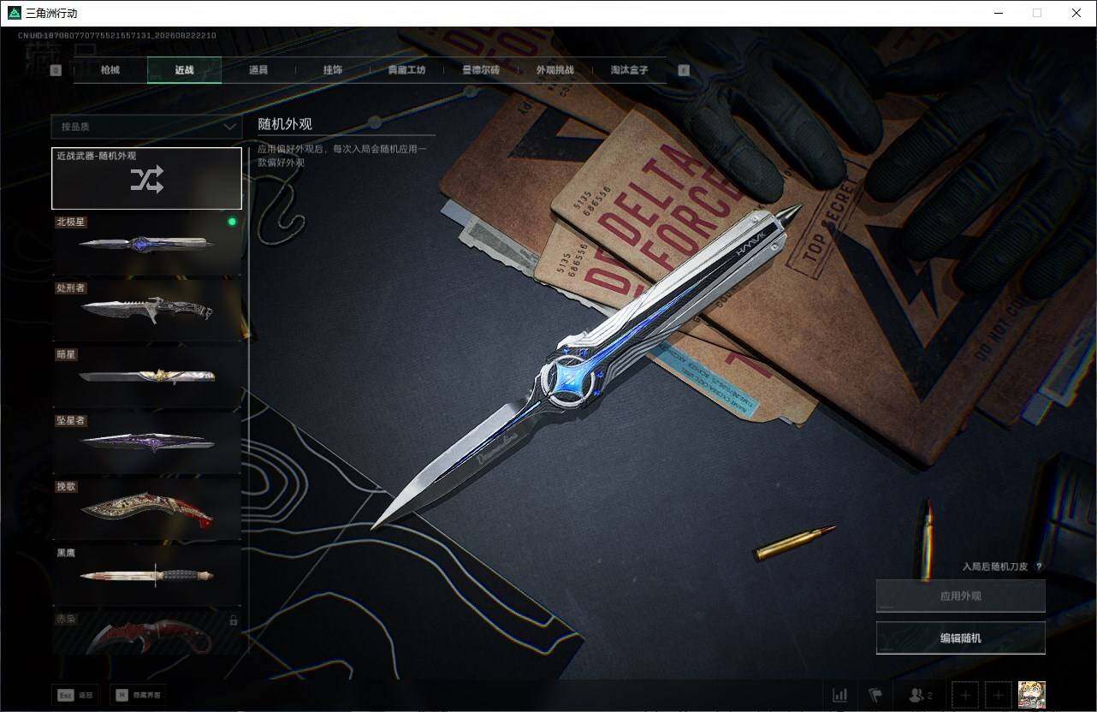Viewport: 1097px width, 712px height.
Task: Click the 随机外观 heading text
Action: [285, 124]
